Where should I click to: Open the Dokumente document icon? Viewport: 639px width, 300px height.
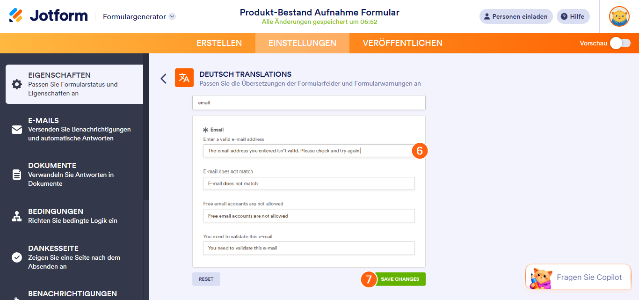point(17,175)
